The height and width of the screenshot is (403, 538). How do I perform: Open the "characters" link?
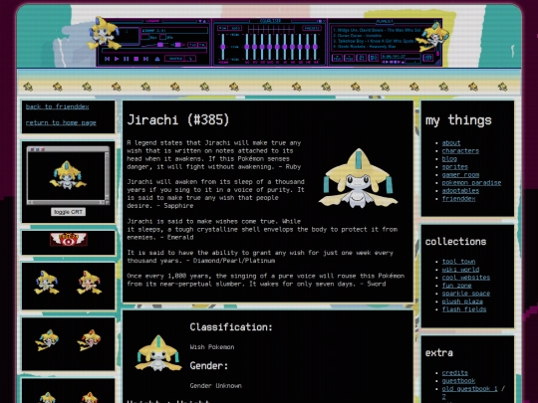[x=460, y=151]
